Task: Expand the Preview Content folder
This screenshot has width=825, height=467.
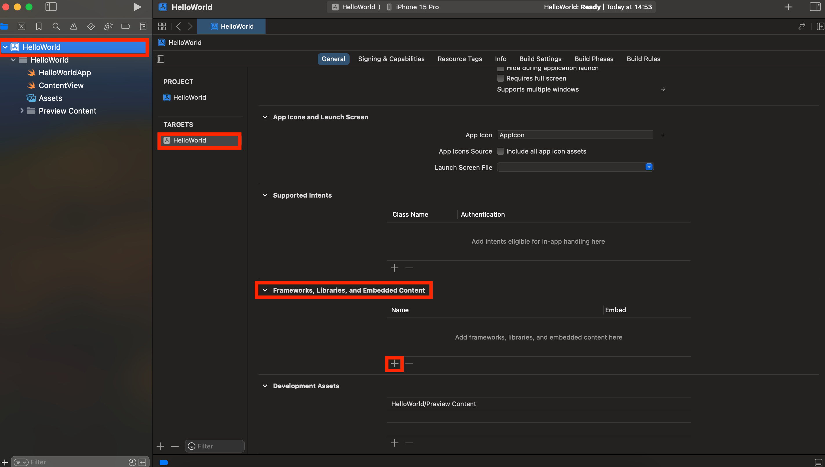Action: pyautogui.click(x=22, y=111)
